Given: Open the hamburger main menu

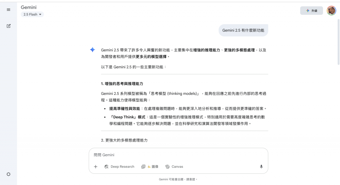Looking at the screenshot, I should pos(8,10).
